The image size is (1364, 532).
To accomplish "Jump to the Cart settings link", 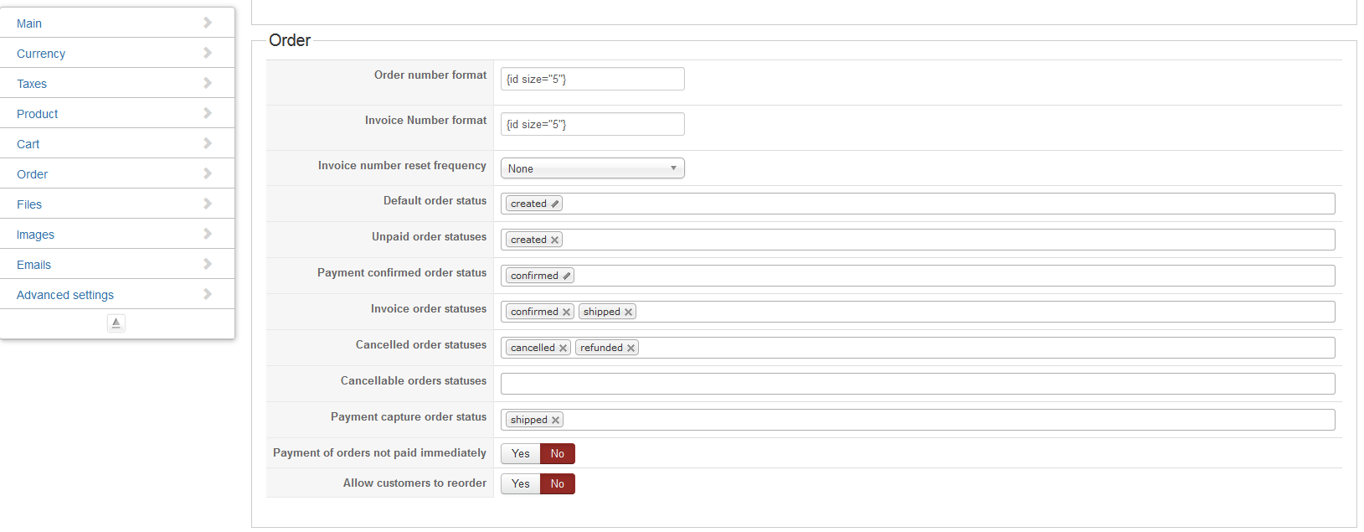I will click(28, 144).
